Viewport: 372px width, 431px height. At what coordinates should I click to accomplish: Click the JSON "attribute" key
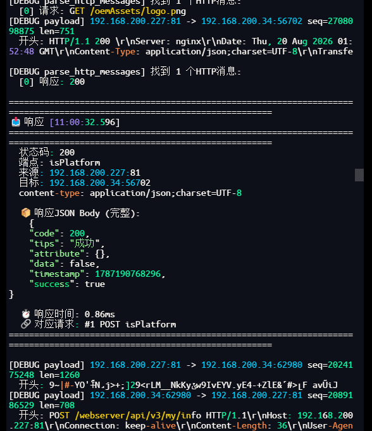click(x=57, y=253)
